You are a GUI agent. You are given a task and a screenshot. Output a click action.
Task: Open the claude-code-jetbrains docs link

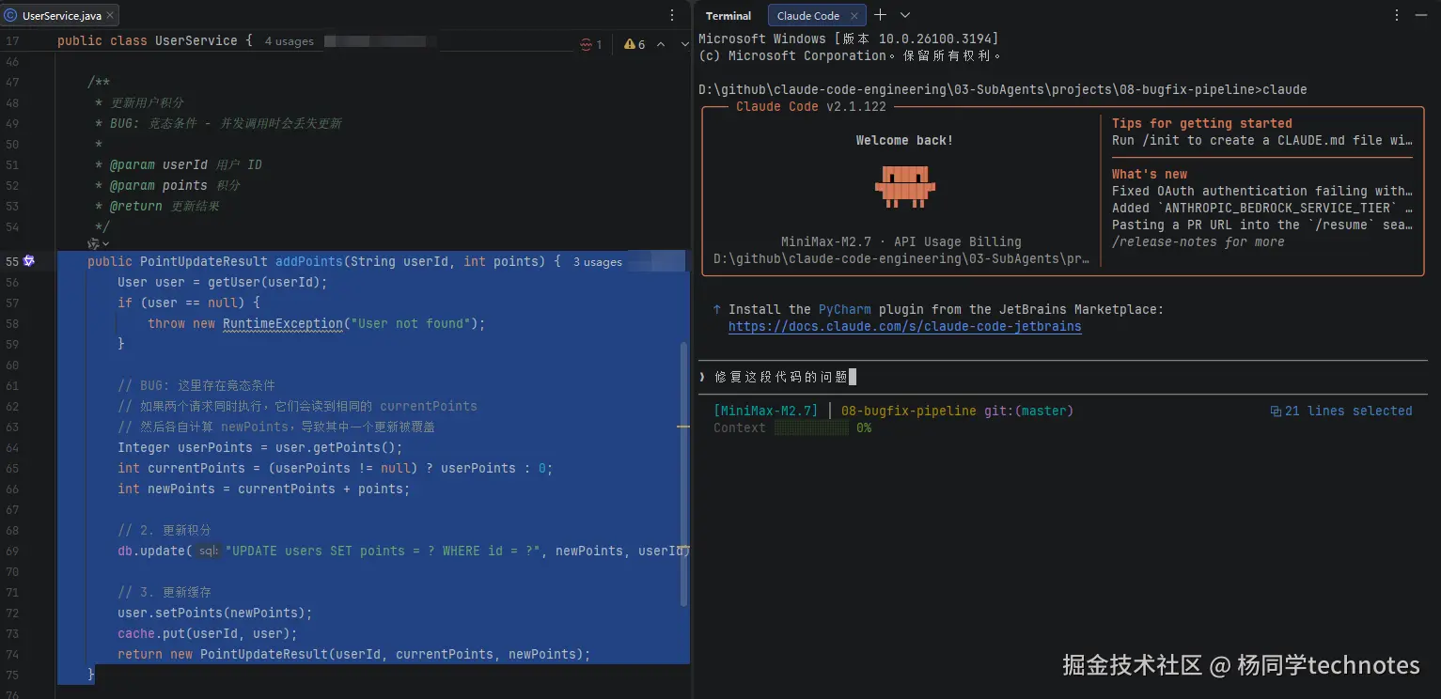tap(904, 327)
